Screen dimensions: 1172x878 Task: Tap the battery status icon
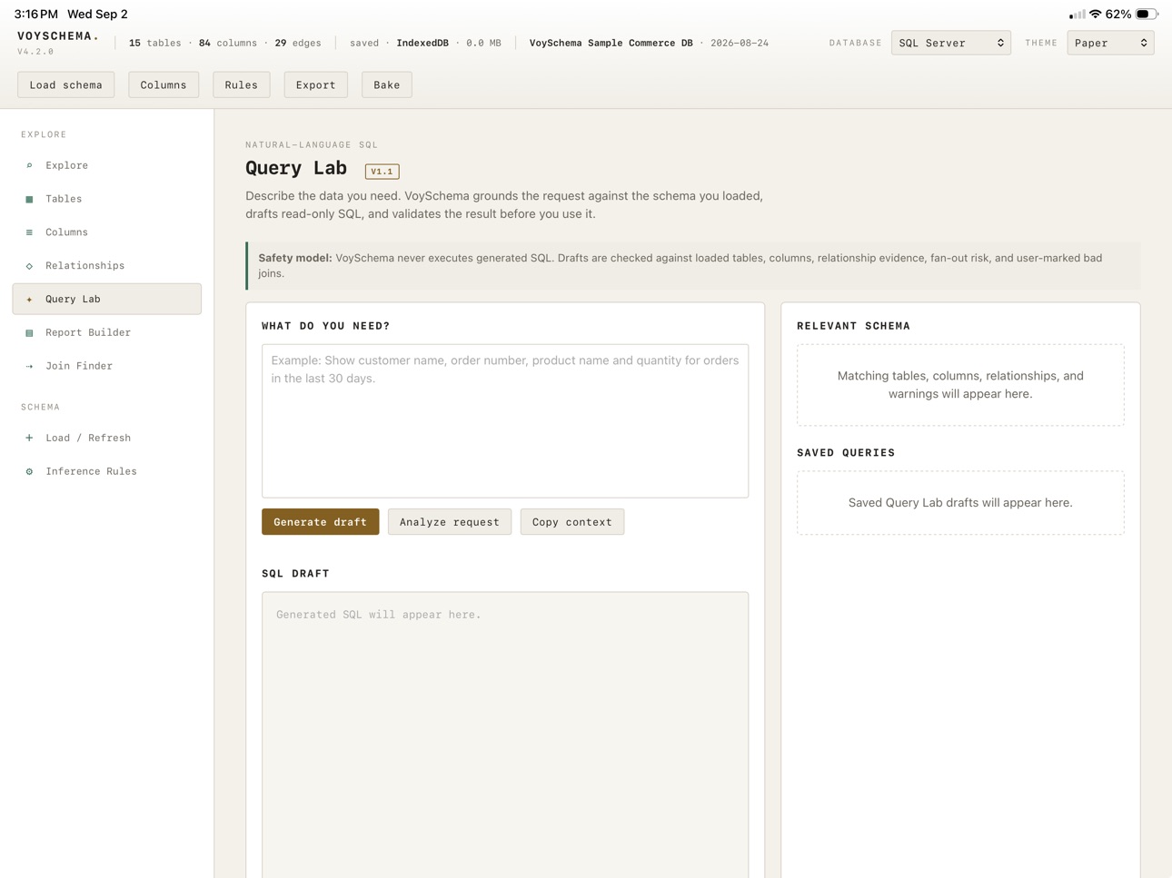pyautogui.click(x=1147, y=14)
